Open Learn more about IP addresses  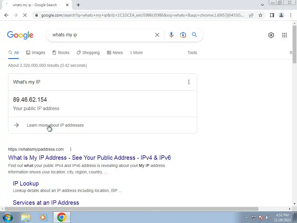coord(55,125)
